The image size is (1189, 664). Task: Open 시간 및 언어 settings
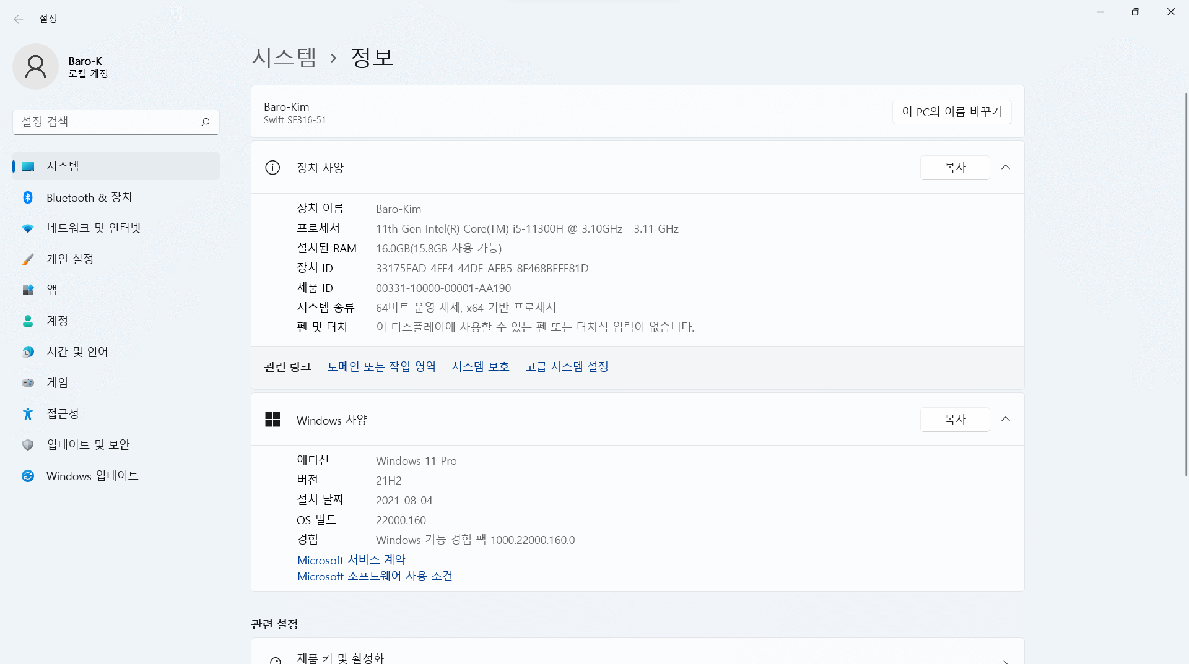[x=116, y=352]
